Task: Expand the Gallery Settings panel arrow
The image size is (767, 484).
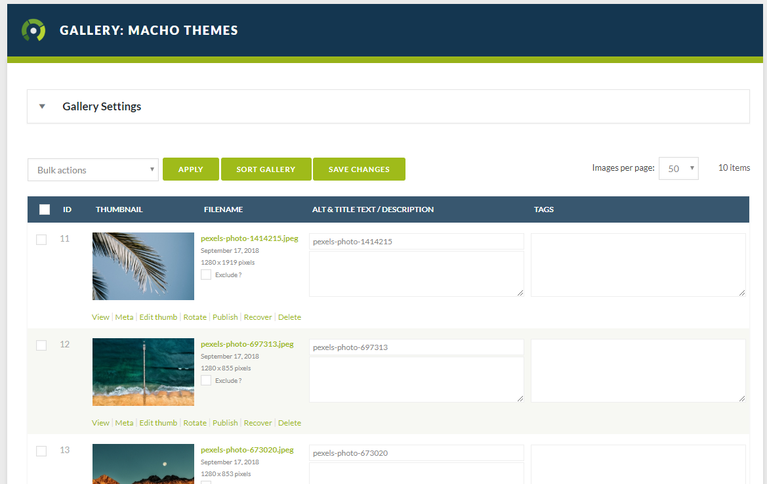Action: pos(42,106)
